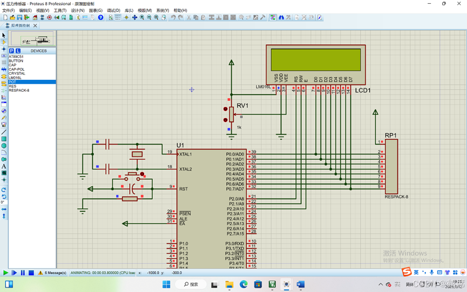467x292 pixels.
Task: Open the 文件(F) menu
Action: [x=8, y=10]
